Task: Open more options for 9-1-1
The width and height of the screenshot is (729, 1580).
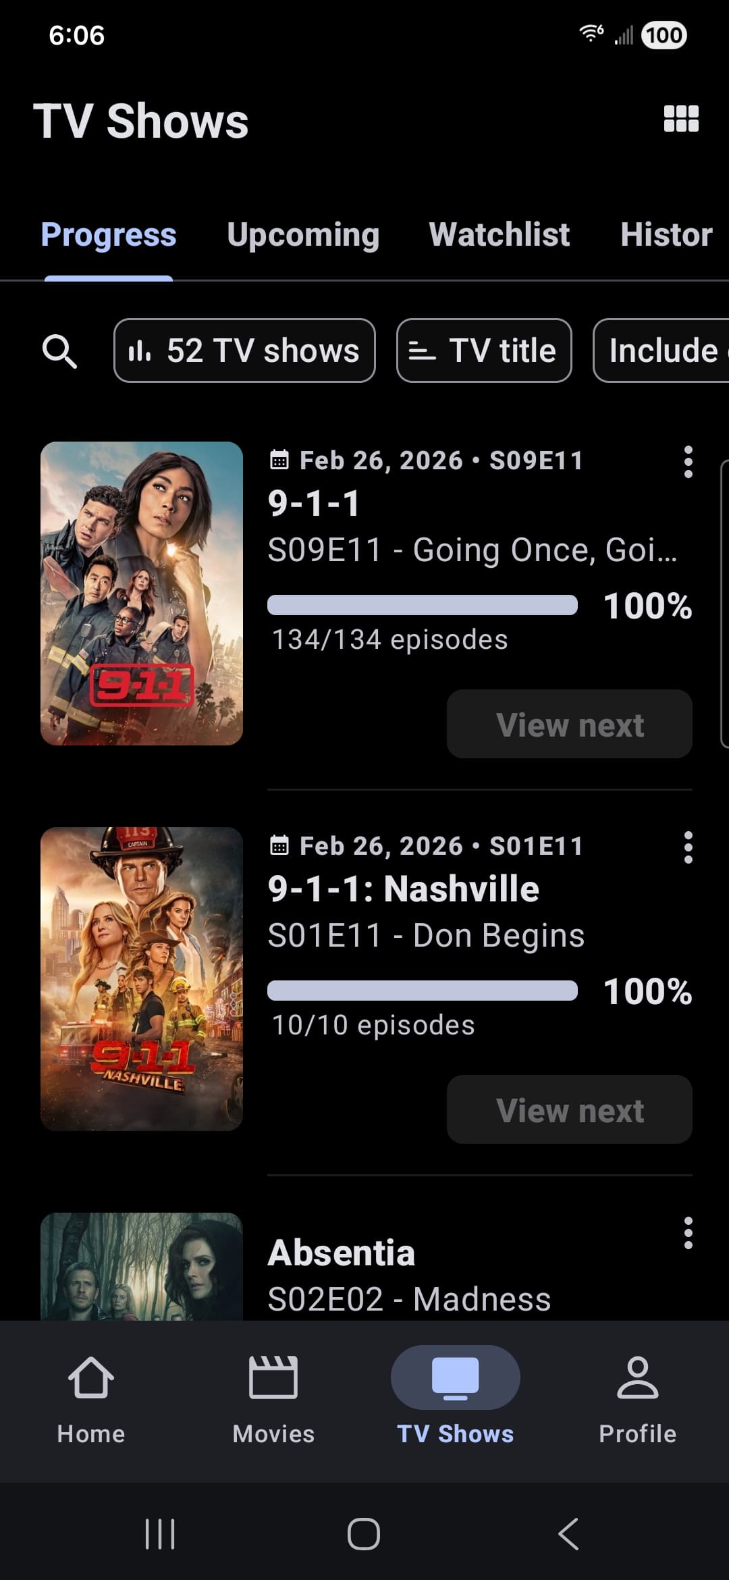Action: coord(688,462)
